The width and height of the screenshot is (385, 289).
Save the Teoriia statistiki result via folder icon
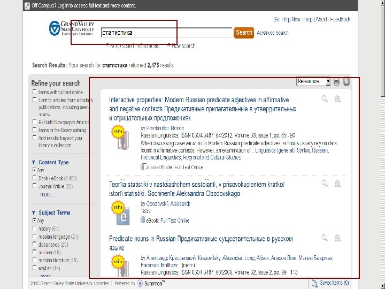(337, 184)
